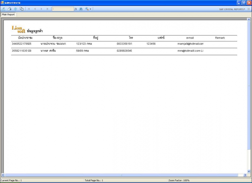252x183 pixels.
Task: Open Find Text with binoculars icon
Action: click(81, 9)
